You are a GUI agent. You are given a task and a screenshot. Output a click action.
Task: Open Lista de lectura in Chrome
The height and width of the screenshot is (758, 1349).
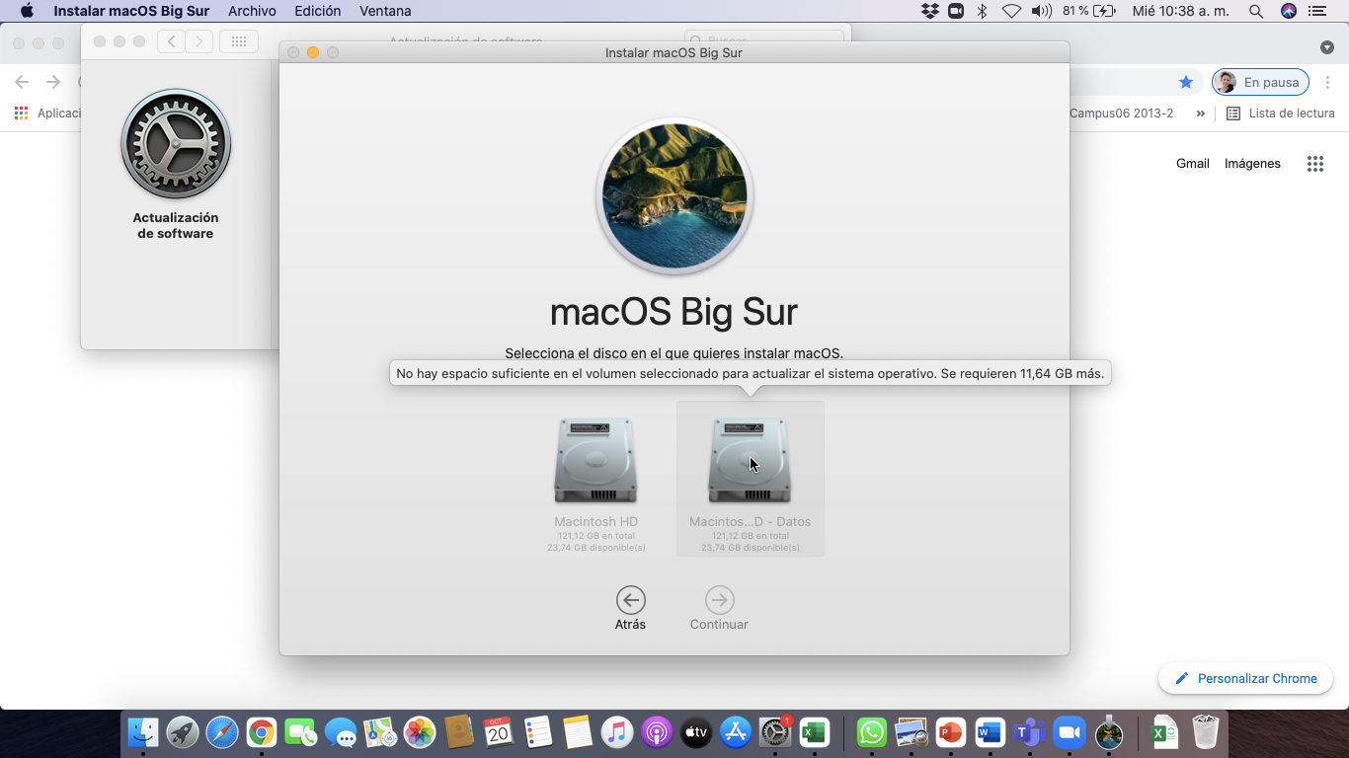pyautogui.click(x=1281, y=114)
